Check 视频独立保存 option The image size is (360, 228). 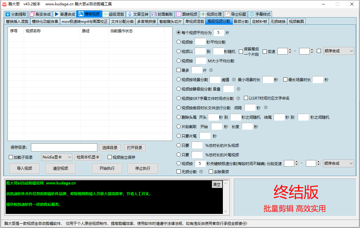click(110, 157)
